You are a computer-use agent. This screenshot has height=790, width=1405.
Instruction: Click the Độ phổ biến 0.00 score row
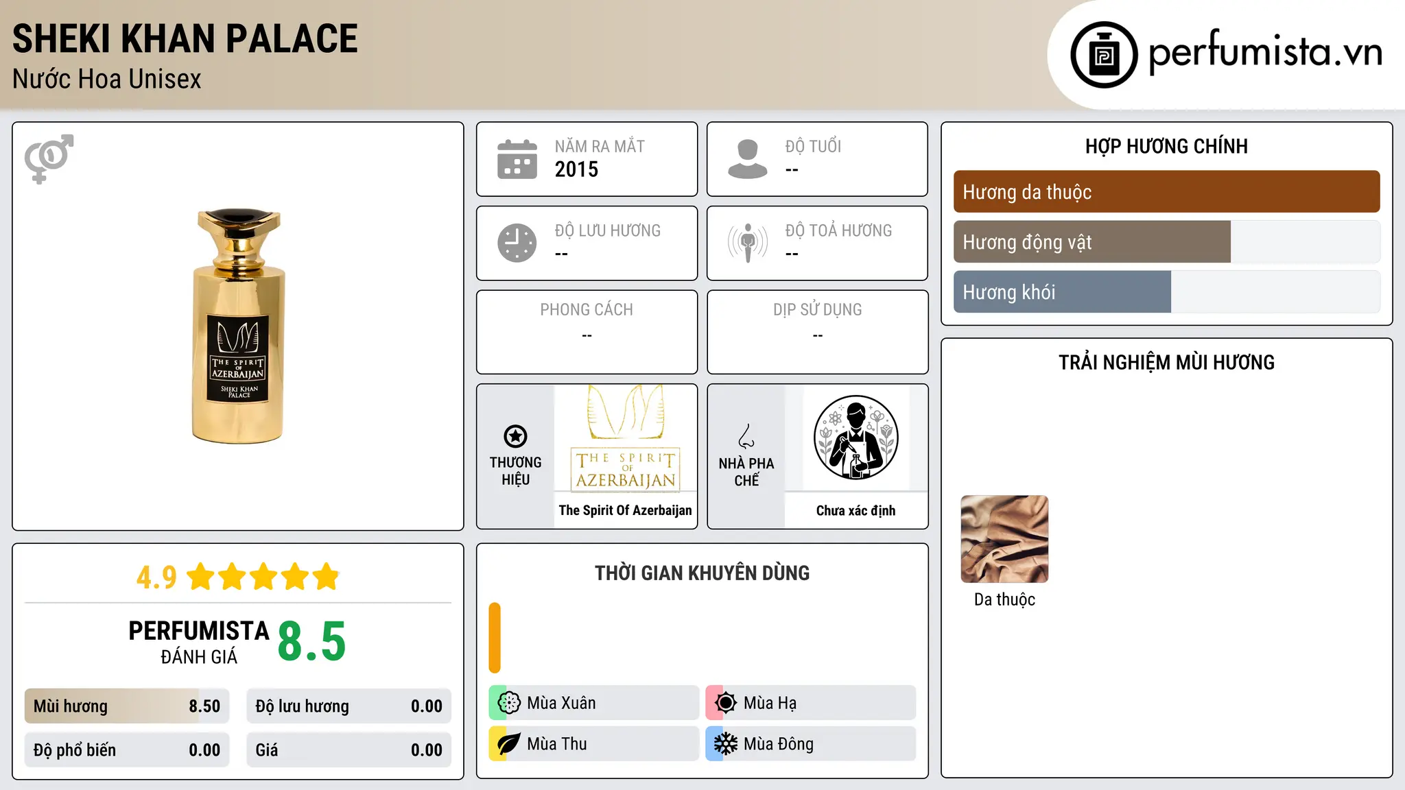pos(127,750)
